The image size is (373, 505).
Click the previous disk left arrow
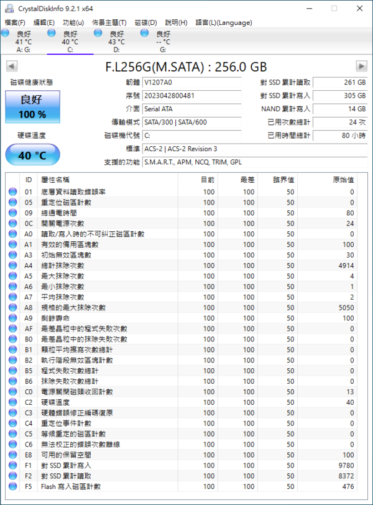[11, 66]
